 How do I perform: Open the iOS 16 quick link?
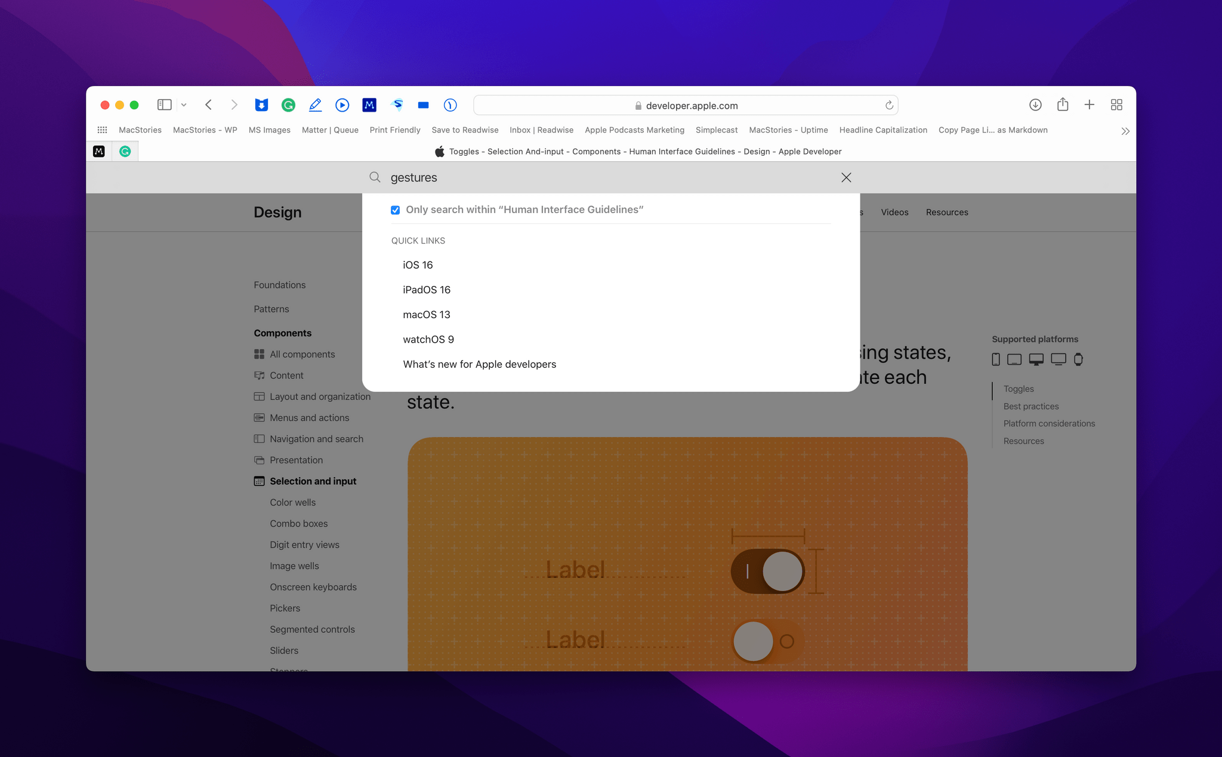tap(418, 265)
